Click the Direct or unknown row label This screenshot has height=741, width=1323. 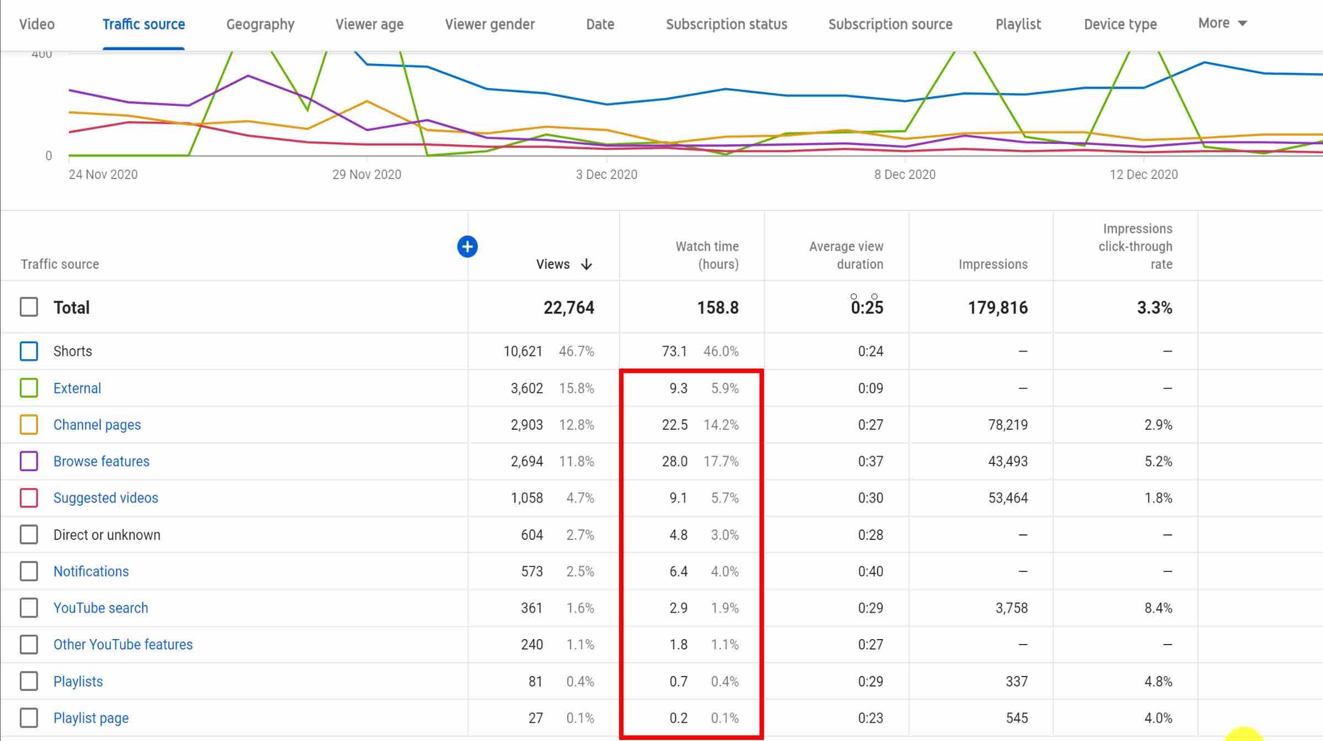click(x=107, y=534)
